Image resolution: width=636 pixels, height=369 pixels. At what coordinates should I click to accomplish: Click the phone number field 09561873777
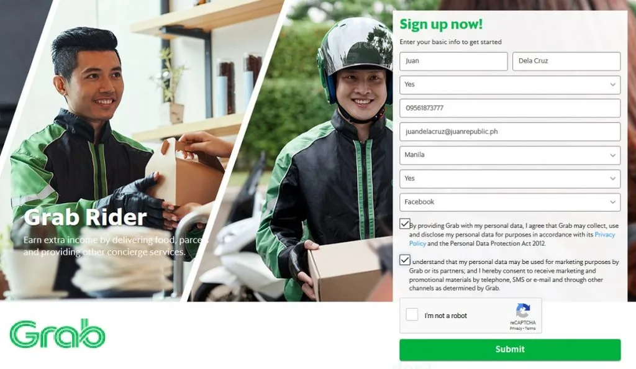coord(510,108)
